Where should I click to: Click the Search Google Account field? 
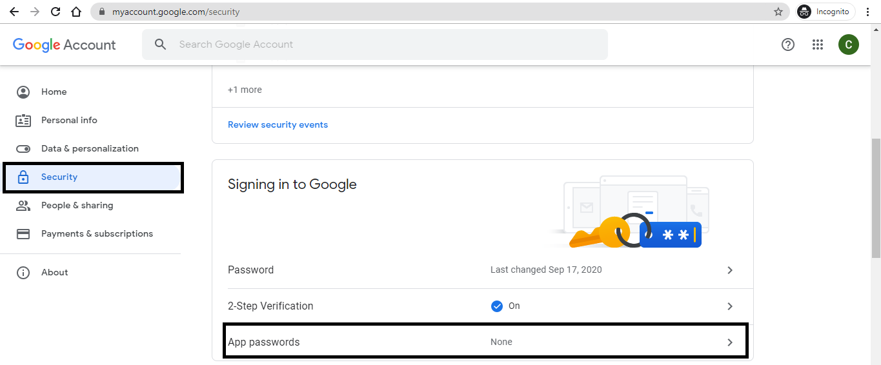click(x=374, y=44)
